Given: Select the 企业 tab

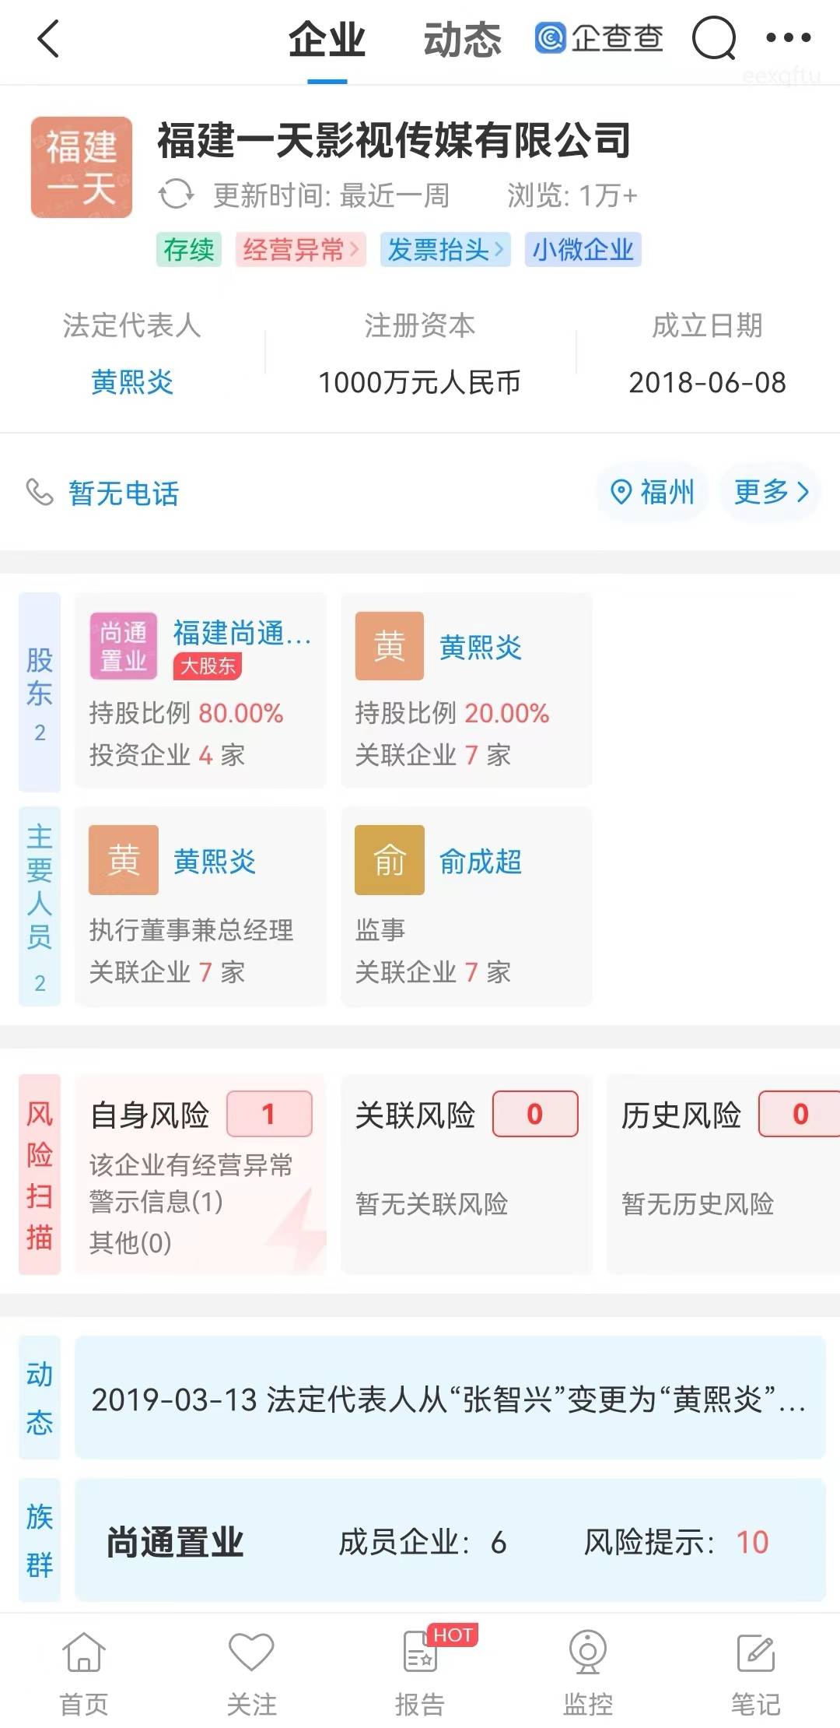Looking at the screenshot, I should tap(327, 40).
